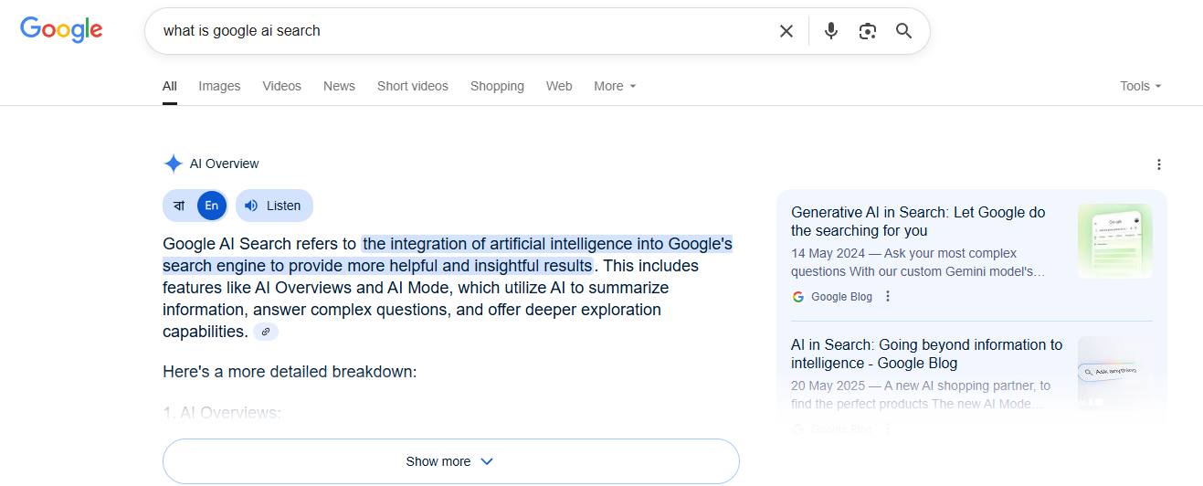The height and width of the screenshot is (486, 1203).
Task: Listen to the AI Overview audio
Action: click(274, 206)
